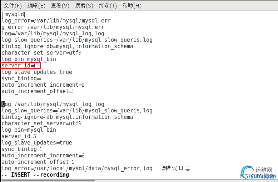
Task: Click the log-error=/usr/local/mysql/data/mysql_error.log text
Action: pos(77,168)
